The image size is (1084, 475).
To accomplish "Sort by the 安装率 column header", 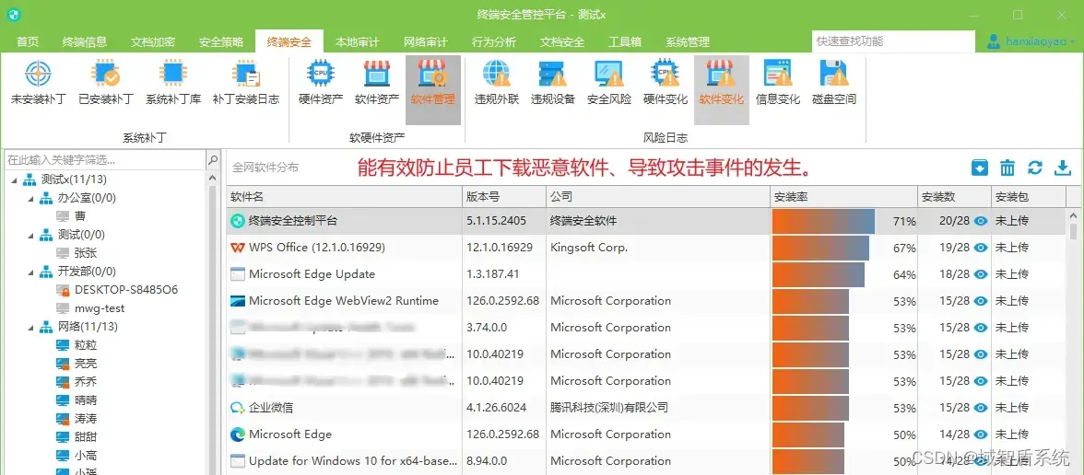I will (844, 197).
